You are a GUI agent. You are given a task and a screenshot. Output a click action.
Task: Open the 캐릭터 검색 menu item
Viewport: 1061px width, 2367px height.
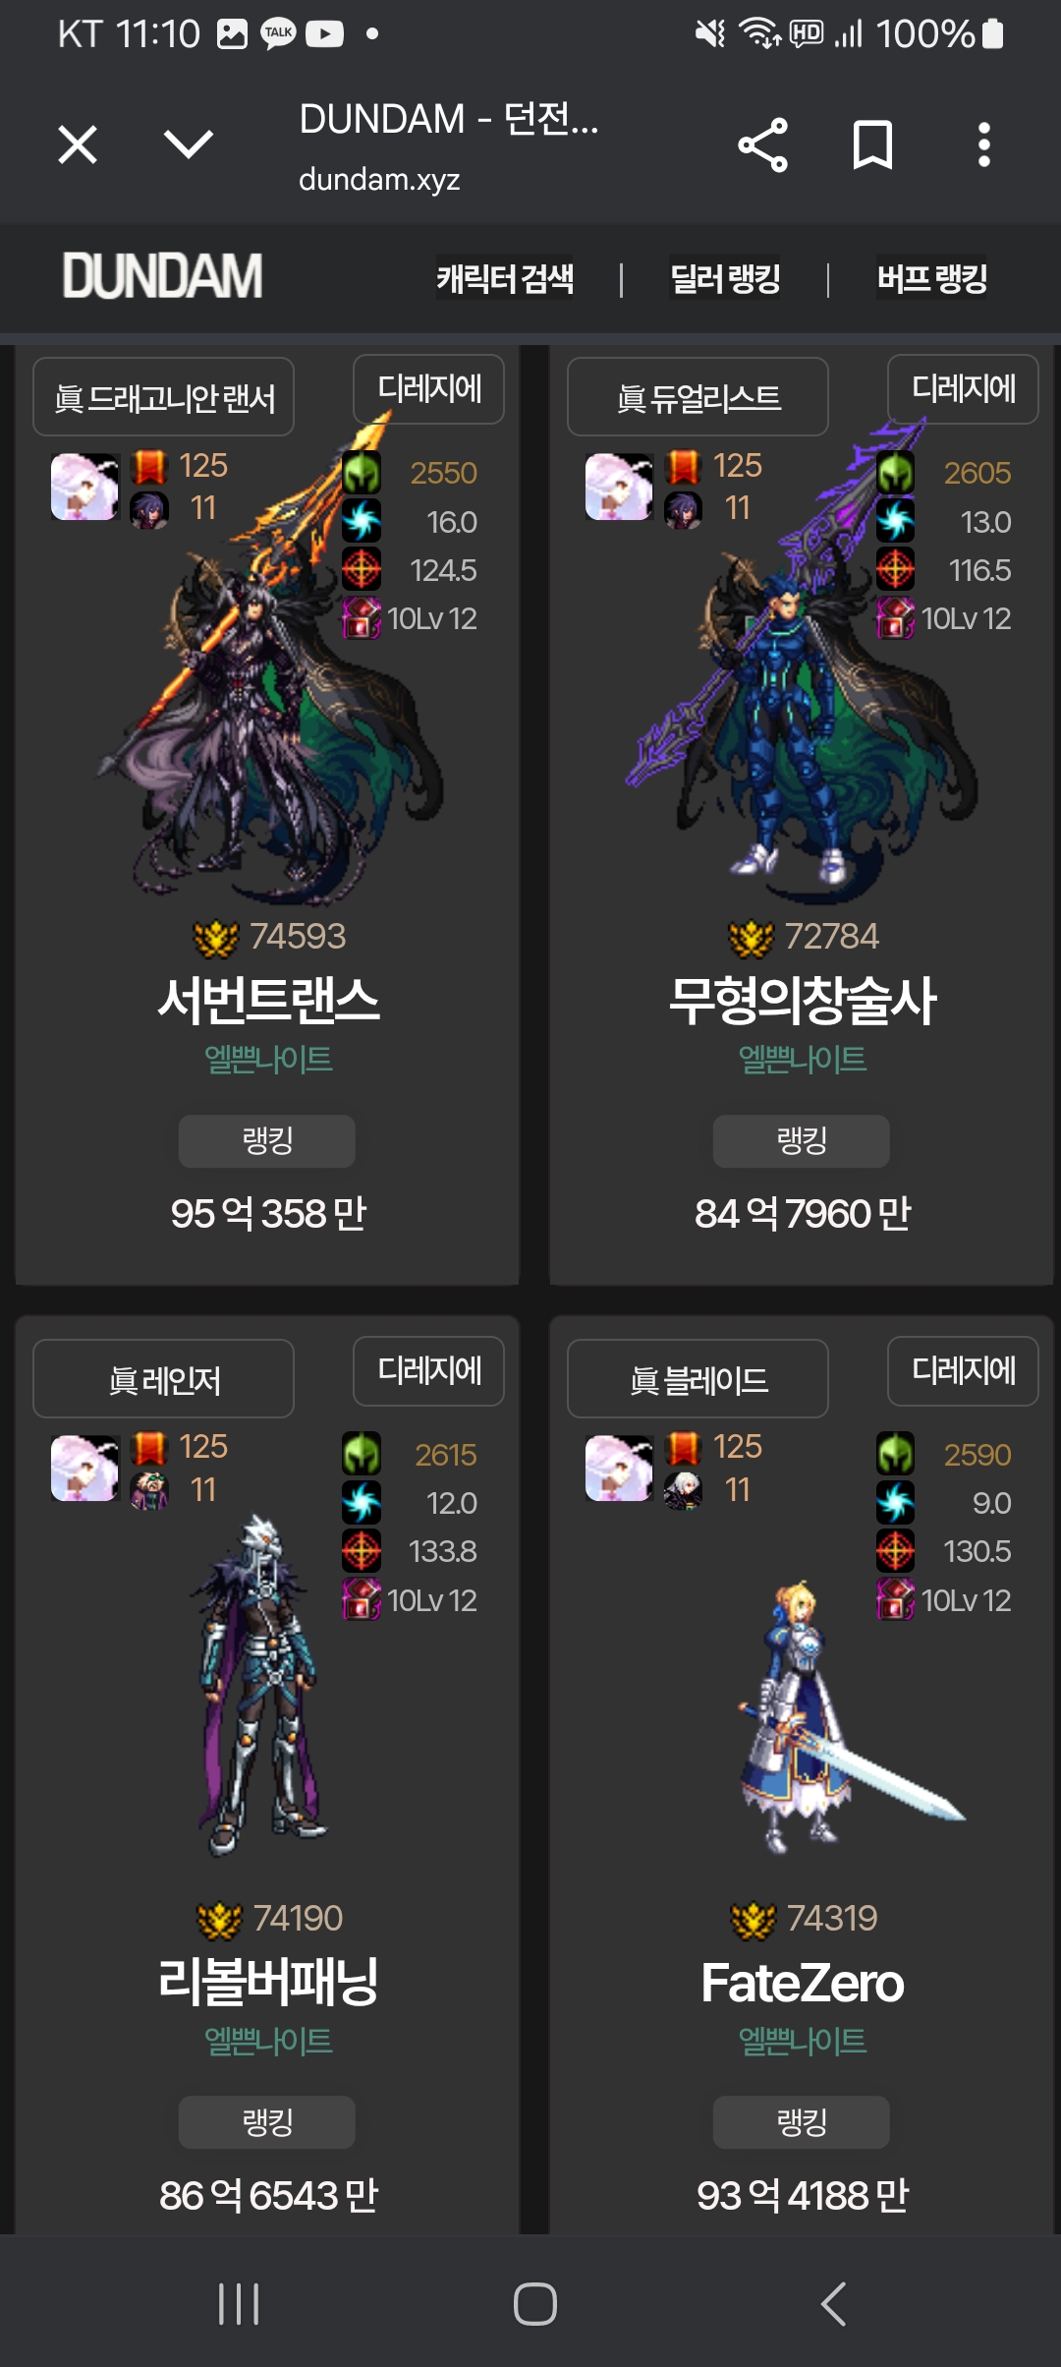tap(505, 279)
